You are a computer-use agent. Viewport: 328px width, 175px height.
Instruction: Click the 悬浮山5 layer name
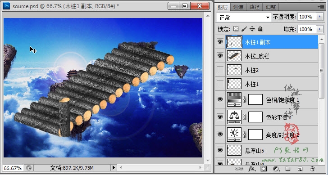coord(255,151)
